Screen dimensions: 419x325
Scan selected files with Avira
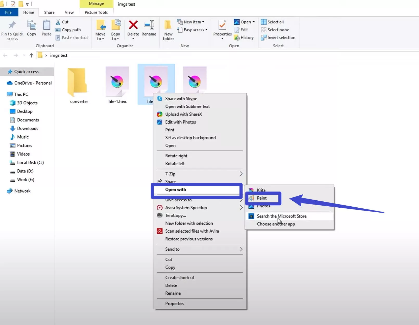pyautogui.click(x=192, y=231)
